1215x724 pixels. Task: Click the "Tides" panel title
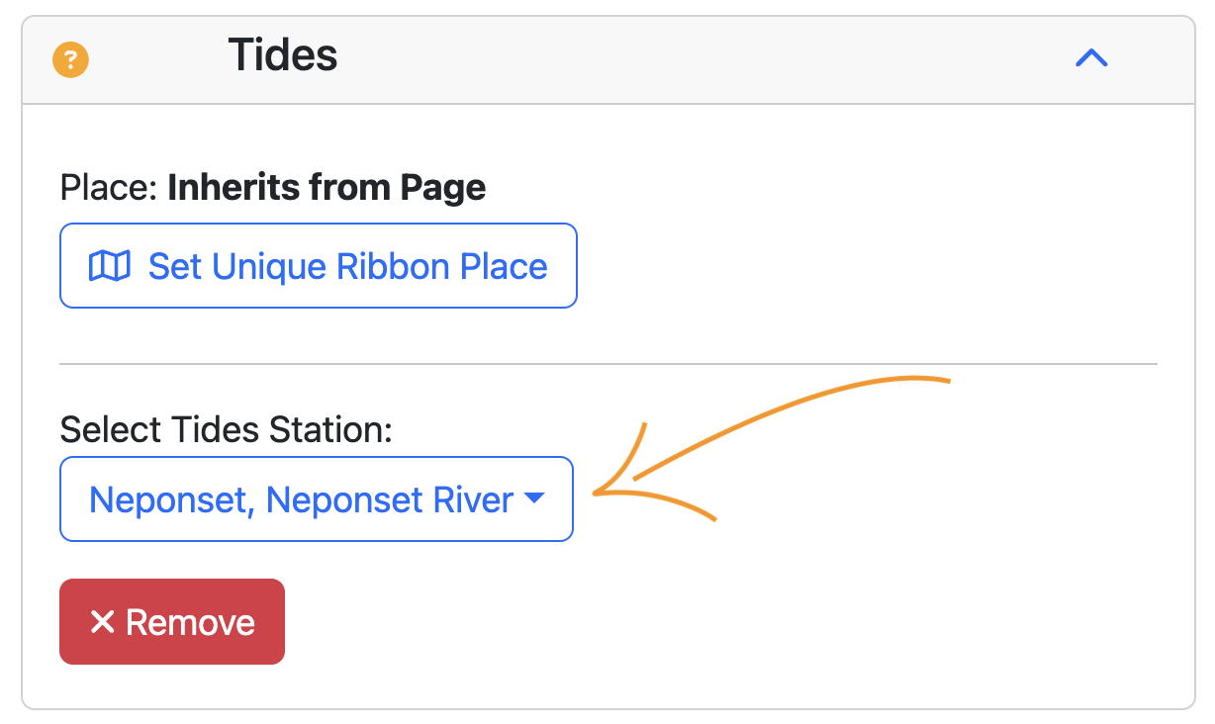click(283, 55)
